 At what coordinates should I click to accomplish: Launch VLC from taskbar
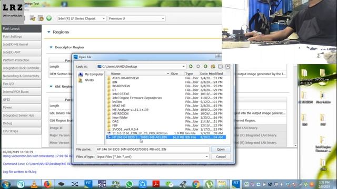[x=34, y=184]
